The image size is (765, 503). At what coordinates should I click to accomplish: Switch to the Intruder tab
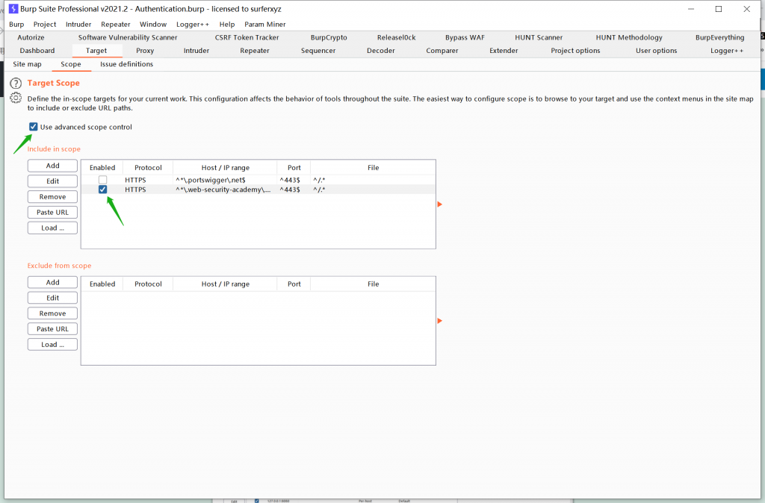pos(196,51)
